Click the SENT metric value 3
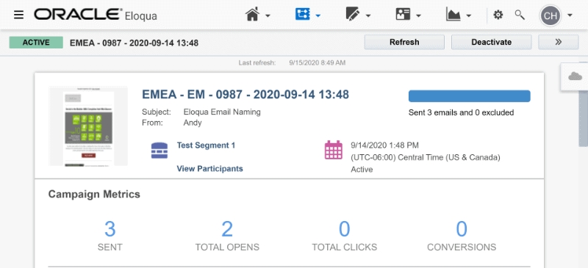 click(x=110, y=228)
